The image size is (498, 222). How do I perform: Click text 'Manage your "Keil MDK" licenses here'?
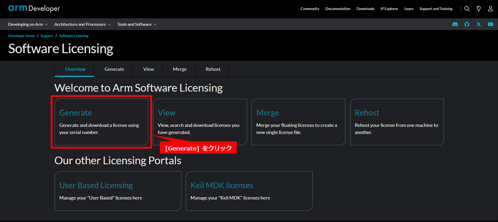(x=230, y=198)
